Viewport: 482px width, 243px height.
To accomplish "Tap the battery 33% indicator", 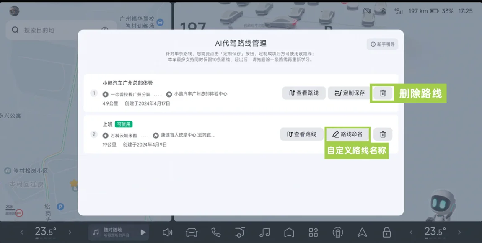I will click(x=442, y=11).
